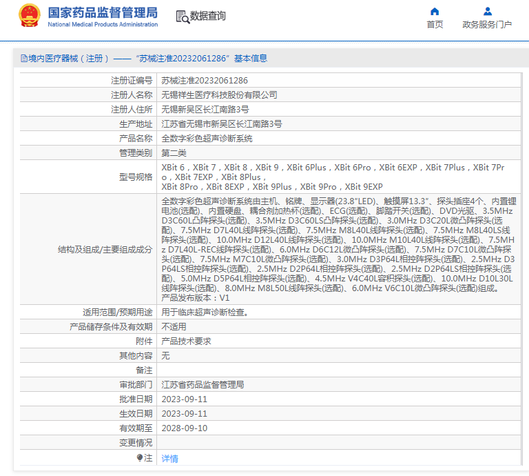Click the 有效期至 date 2028-09-10

184,428
